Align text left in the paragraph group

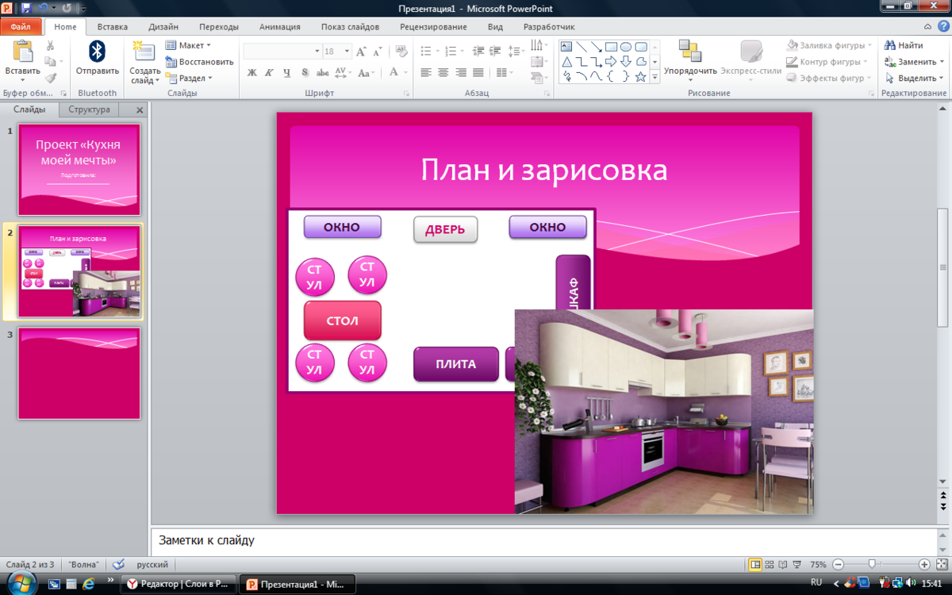[x=426, y=73]
